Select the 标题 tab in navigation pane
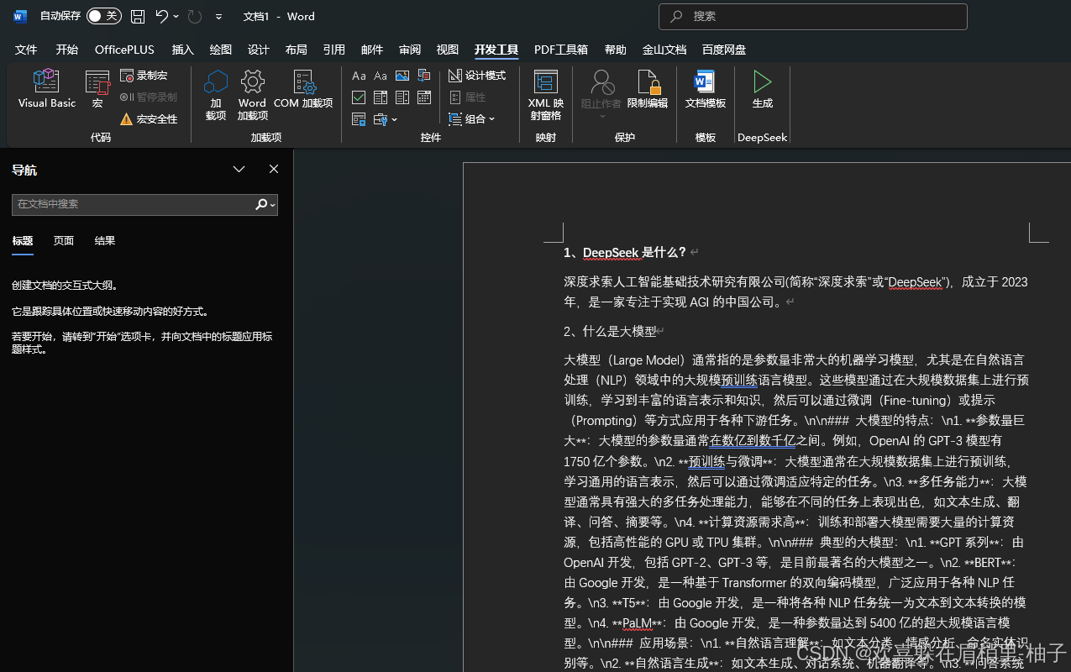The width and height of the screenshot is (1071, 672). 23,241
